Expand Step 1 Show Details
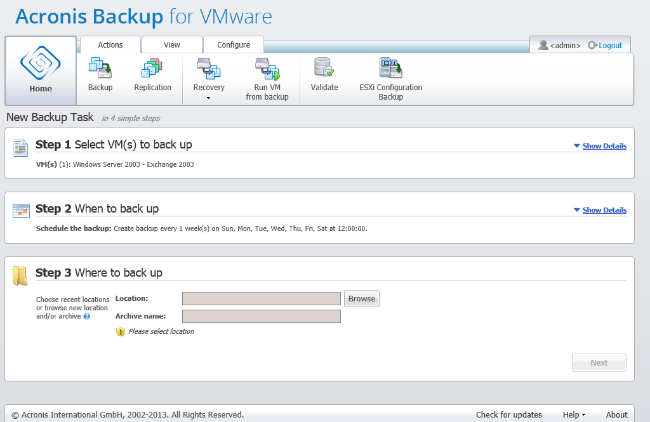The height and width of the screenshot is (422, 650). (x=604, y=146)
